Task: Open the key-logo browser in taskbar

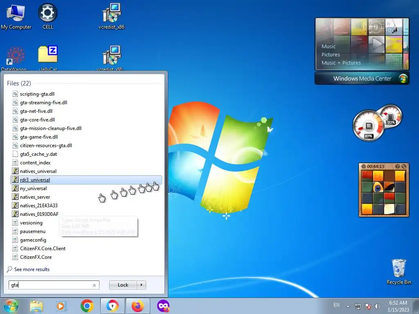Action: 112,306
